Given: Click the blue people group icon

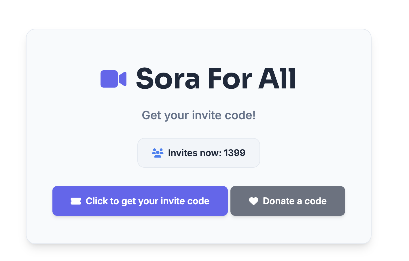Looking at the screenshot, I should pos(158,153).
